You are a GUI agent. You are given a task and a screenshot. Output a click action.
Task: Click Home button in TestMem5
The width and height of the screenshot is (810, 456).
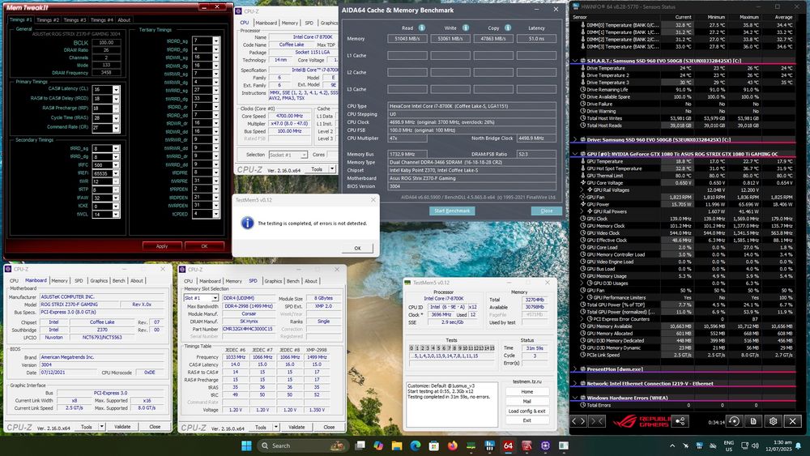click(527, 391)
